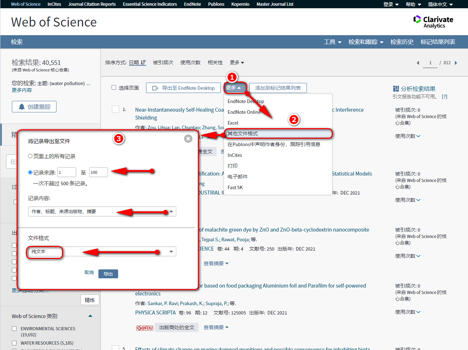Choose Excel from export menu
The height and width of the screenshot is (350, 468).
point(233,123)
